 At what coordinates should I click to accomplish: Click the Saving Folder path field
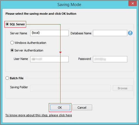[x=70, y=88]
